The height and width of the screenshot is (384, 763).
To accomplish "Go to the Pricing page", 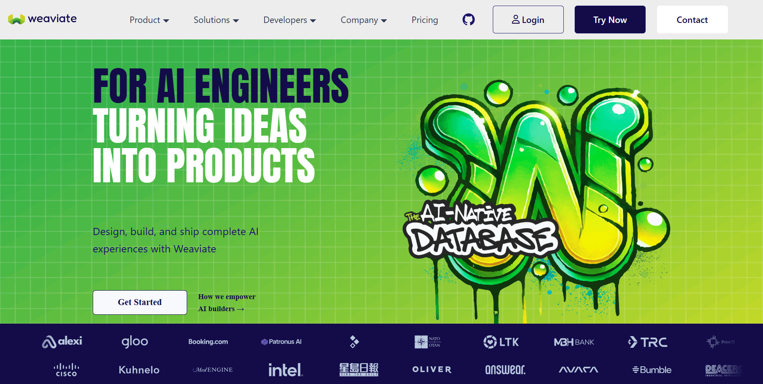I will click(x=425, y=20).
